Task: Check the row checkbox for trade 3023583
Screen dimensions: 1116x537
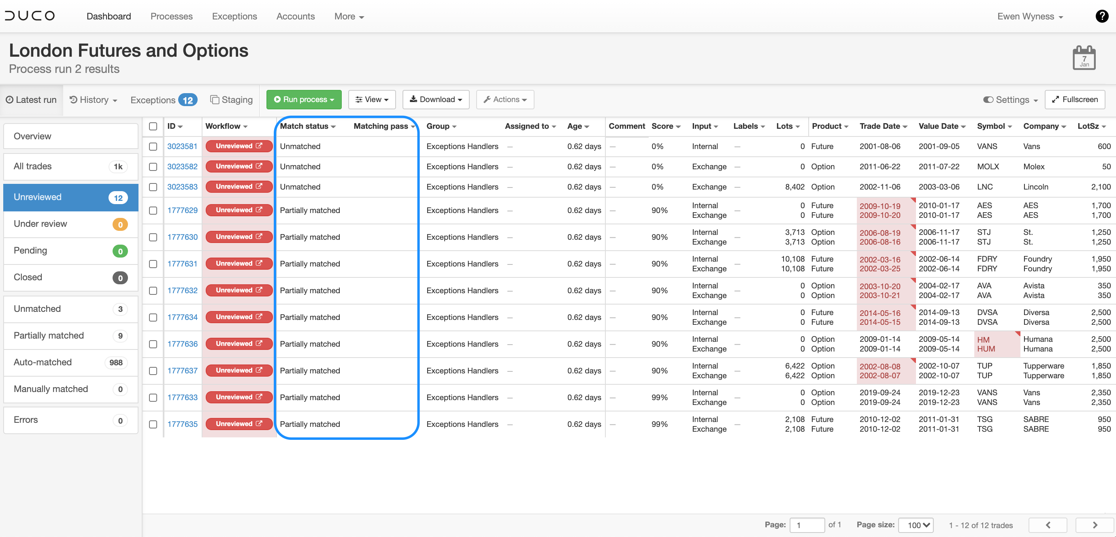Action: pos(153,187)
